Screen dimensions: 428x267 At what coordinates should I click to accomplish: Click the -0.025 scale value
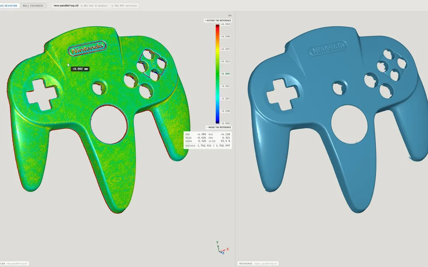[225, 99]
